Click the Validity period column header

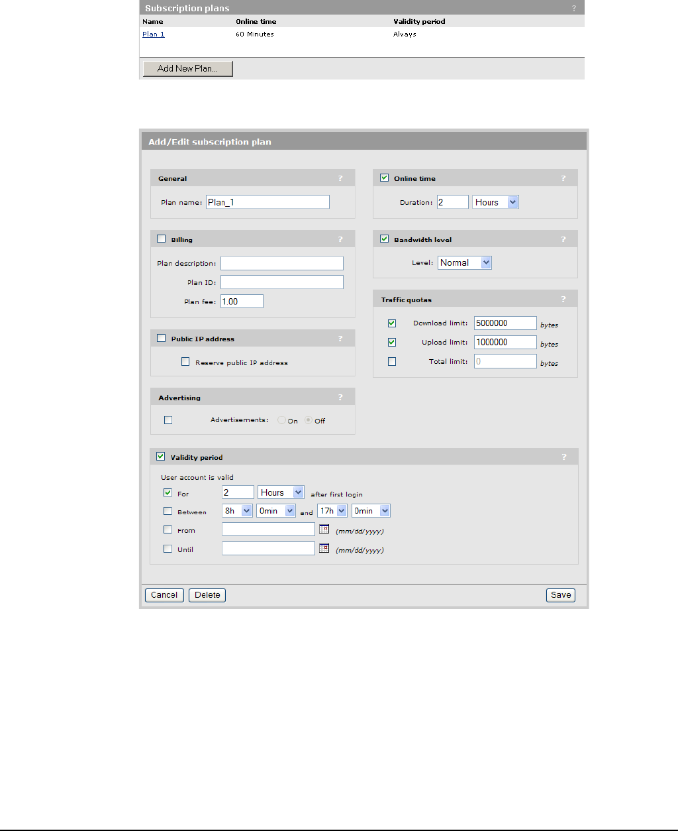pyautogui.click(x=419, y=22)
